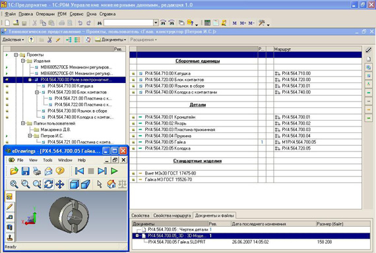Open the Сервис menu
Viewport: 376px width, 253px height.
(x=77, y=14)
